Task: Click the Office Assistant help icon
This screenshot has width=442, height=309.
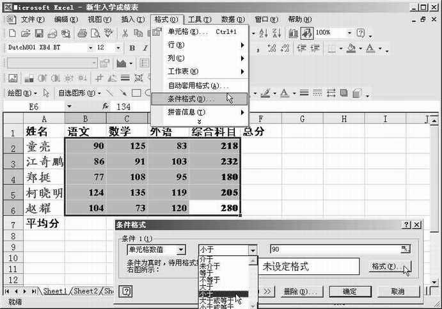Action: pos(361,33)
